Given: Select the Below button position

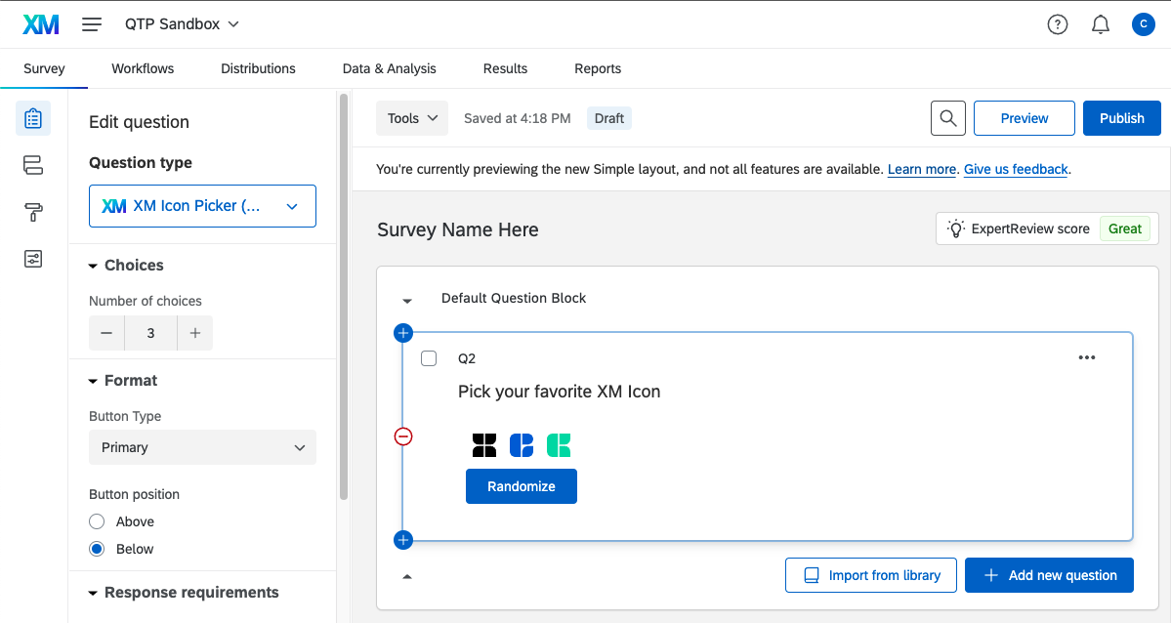Looking at the screenshot, I should pos(97,549).
